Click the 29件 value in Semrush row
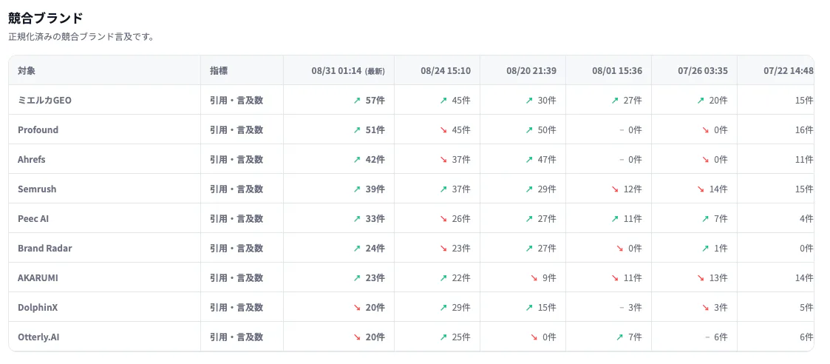 [547, 189]
